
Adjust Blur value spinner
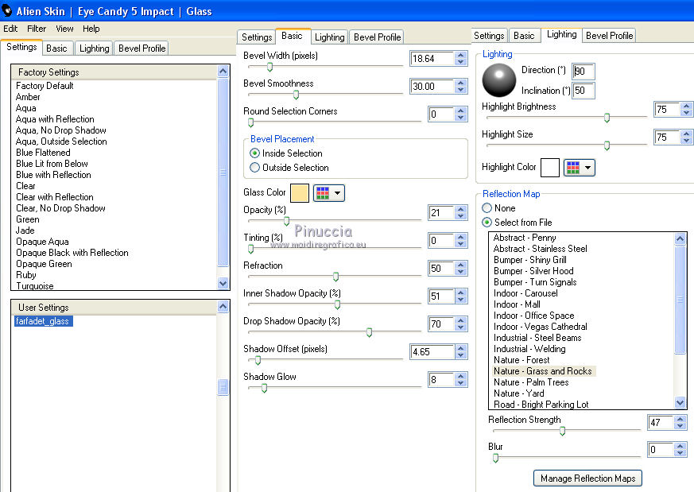[x=680, y=450]
